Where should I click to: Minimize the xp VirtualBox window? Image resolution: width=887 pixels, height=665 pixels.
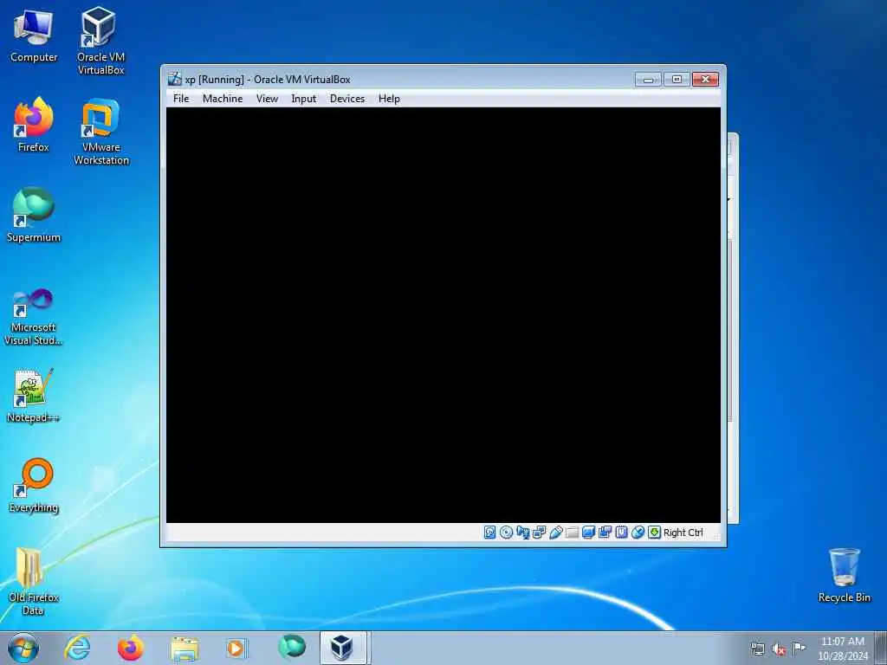click(x=648, y=80)
